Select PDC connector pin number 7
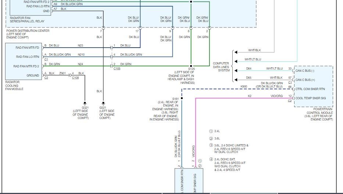This screenshot has height=194, width=343. [101, 31]
